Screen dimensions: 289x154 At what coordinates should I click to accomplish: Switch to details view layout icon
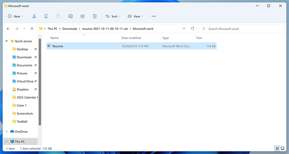pos(277,148)
